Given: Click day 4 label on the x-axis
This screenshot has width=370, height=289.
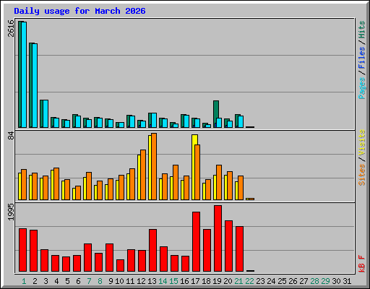Looking at the screenshot, I should point(56,281).
